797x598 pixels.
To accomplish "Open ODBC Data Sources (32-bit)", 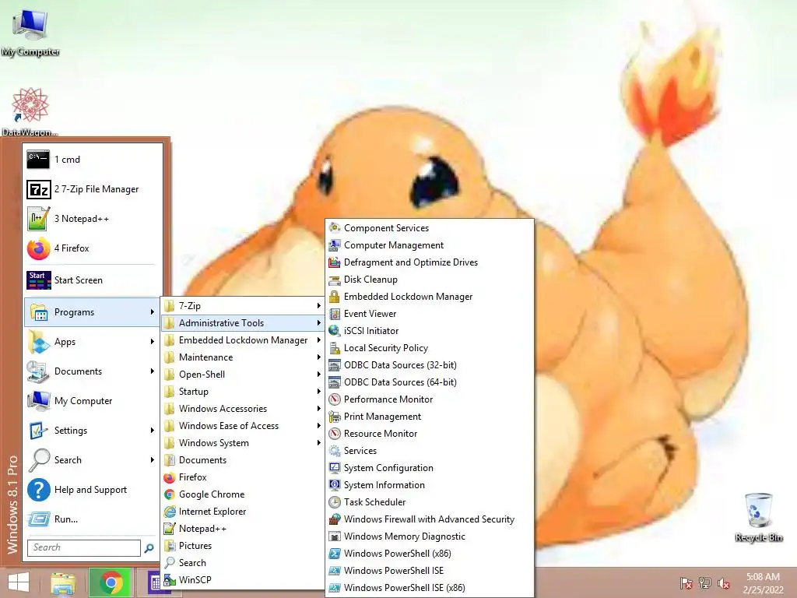I will click(x=430, y=365).
